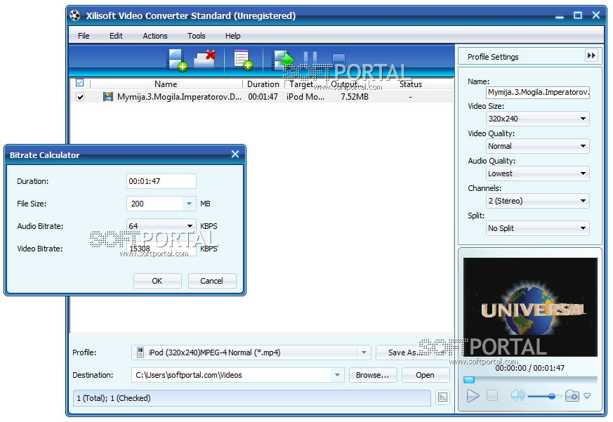
Task: Select the Mymija.3.Mogila.Imperatorov file row
Action: pos(261,97)
